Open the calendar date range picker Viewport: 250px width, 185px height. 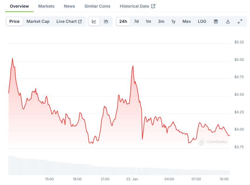point(216,21)
